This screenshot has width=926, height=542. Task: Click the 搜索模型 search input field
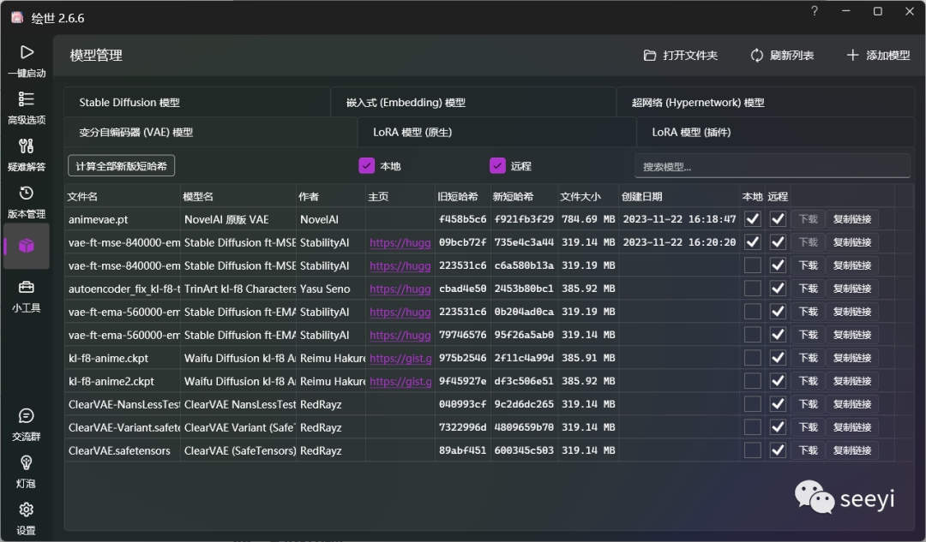pos(772,165)
